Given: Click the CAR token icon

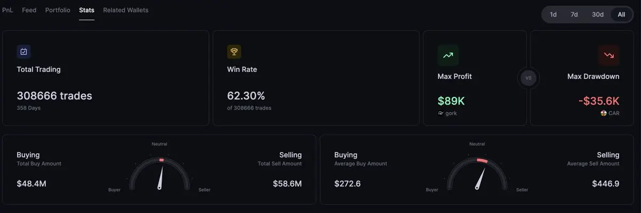Looking at the screenshot, I should [603, 113].
